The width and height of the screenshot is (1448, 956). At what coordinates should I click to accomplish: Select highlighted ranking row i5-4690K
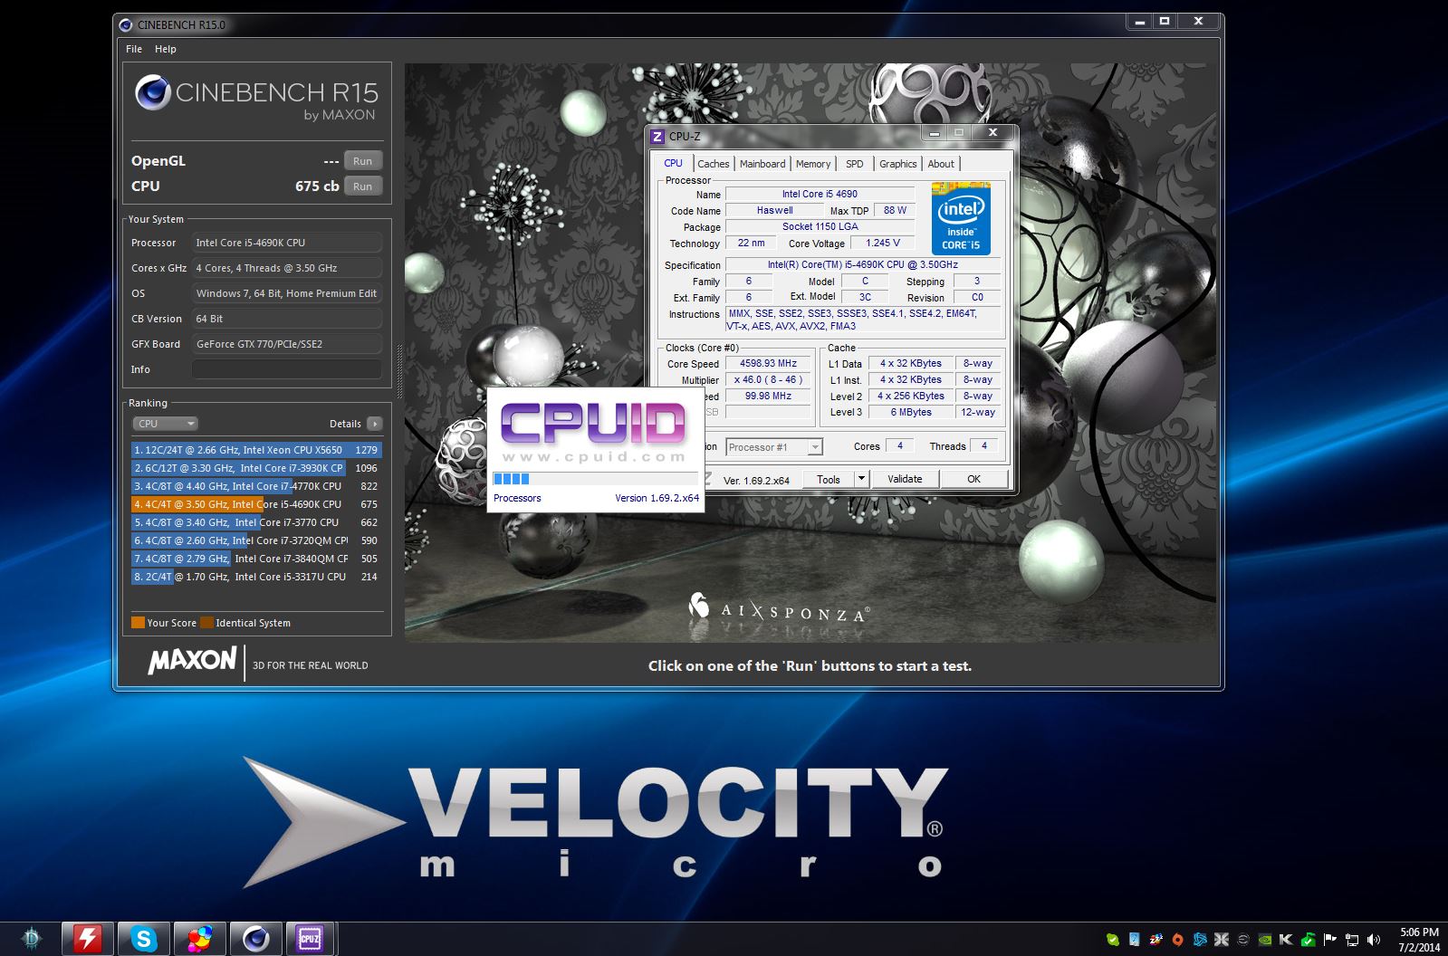coord(256,504)
